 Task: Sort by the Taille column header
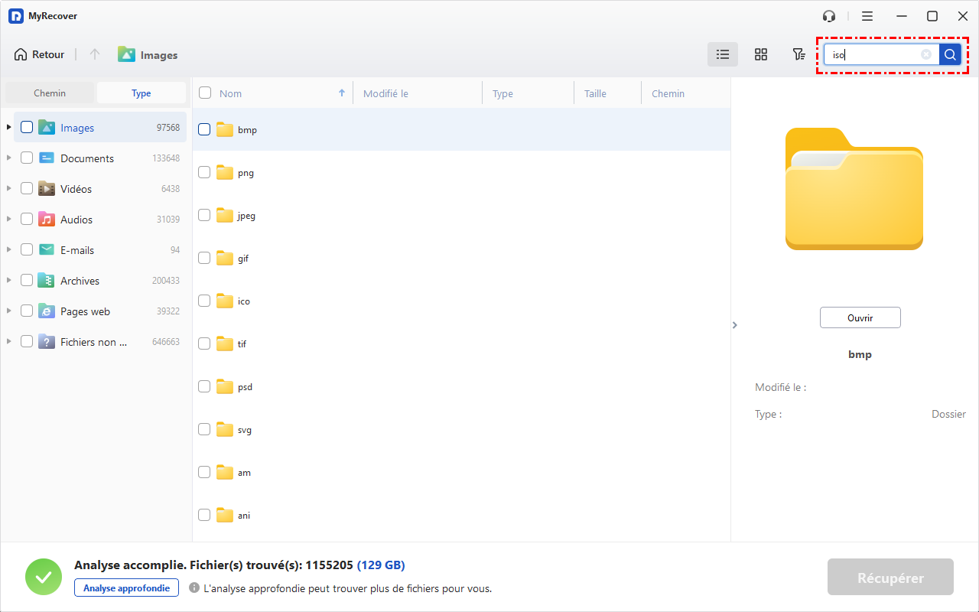point(595,93)
